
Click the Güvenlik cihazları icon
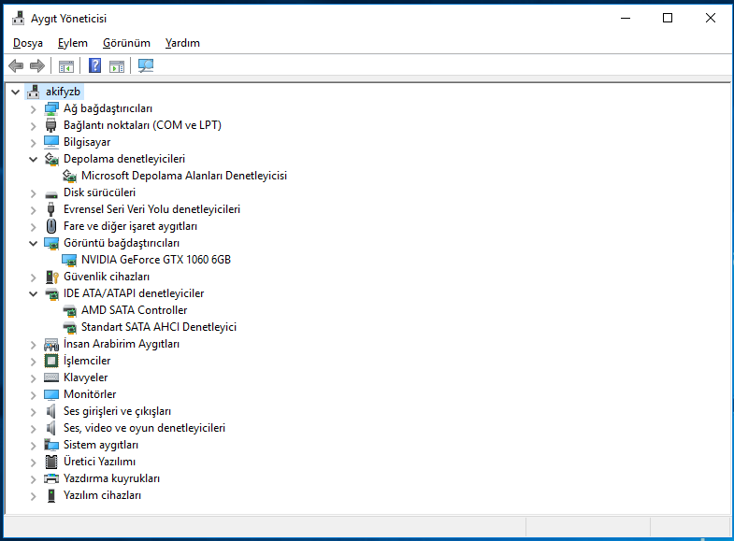pos(51,277)
